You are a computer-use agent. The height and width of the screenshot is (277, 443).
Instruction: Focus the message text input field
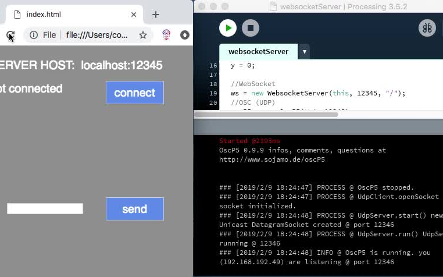[x=45, y=209]
